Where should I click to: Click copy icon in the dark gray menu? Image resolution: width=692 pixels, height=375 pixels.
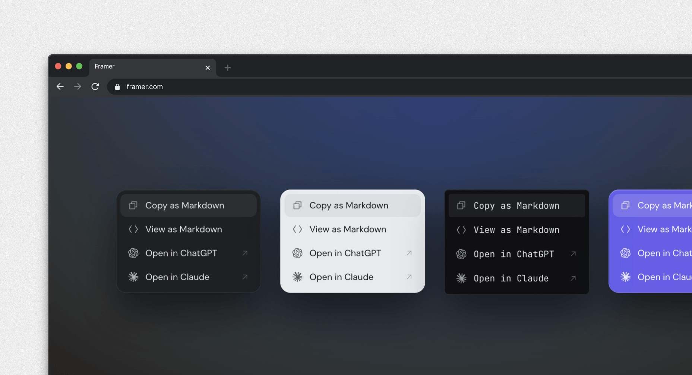133,205
